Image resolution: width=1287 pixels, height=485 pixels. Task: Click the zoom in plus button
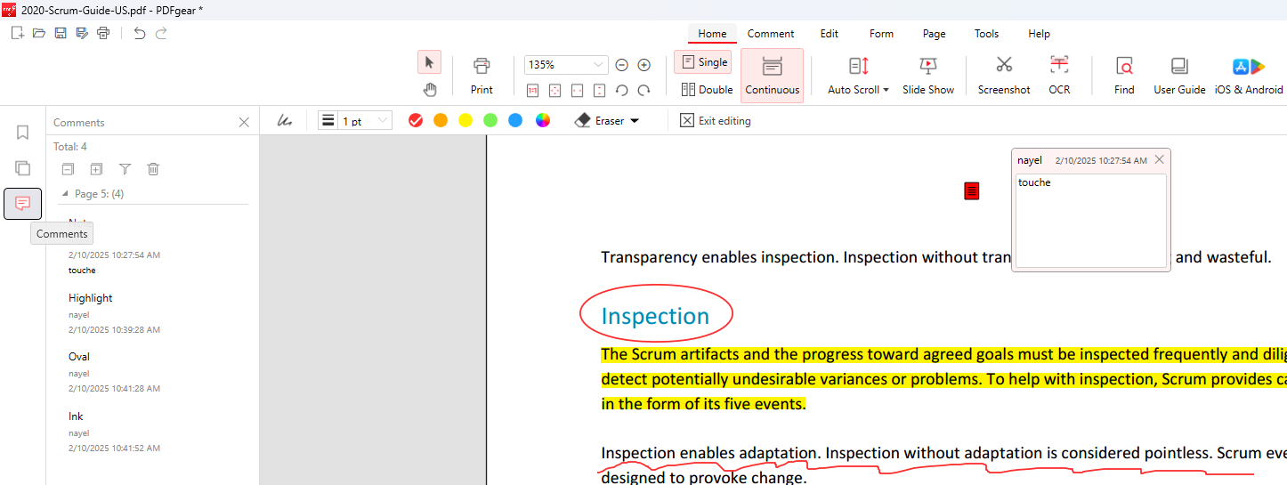(x=644, y=65)
